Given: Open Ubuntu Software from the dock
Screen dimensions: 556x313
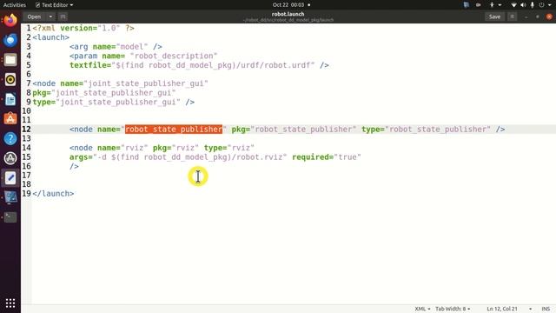Looking at the screenshot, I should point(10,119).
